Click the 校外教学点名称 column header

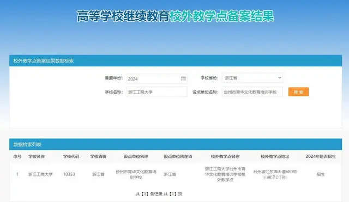225,156
